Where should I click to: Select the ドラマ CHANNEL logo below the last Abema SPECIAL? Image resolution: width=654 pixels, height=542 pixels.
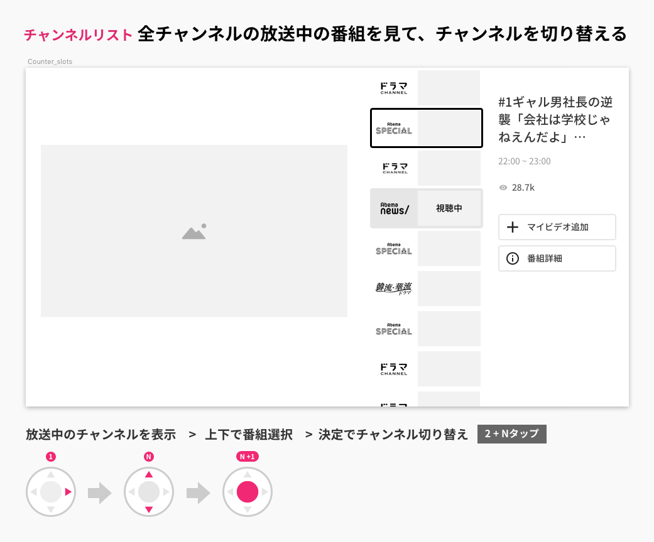[x=393, y=369]
